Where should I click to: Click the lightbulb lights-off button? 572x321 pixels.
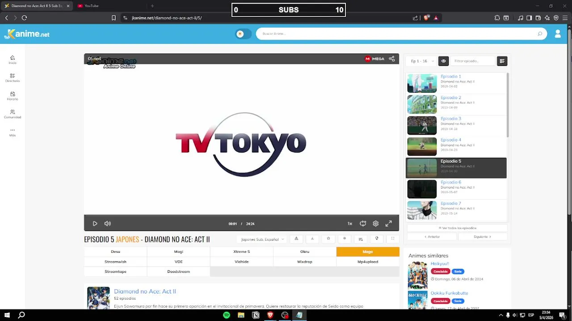(x=377, y=239)
